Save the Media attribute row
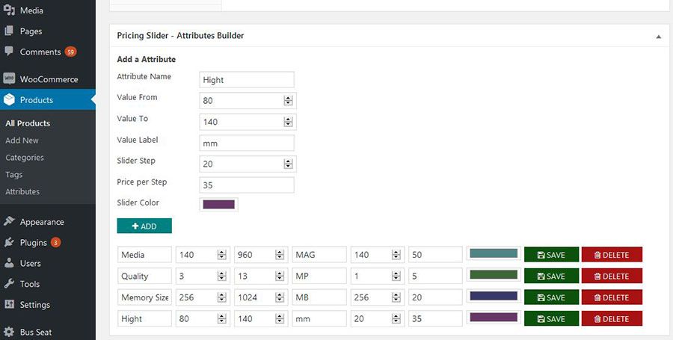Image resolution: width=673 pixels, height=340 pixels. tap(551, 255)
